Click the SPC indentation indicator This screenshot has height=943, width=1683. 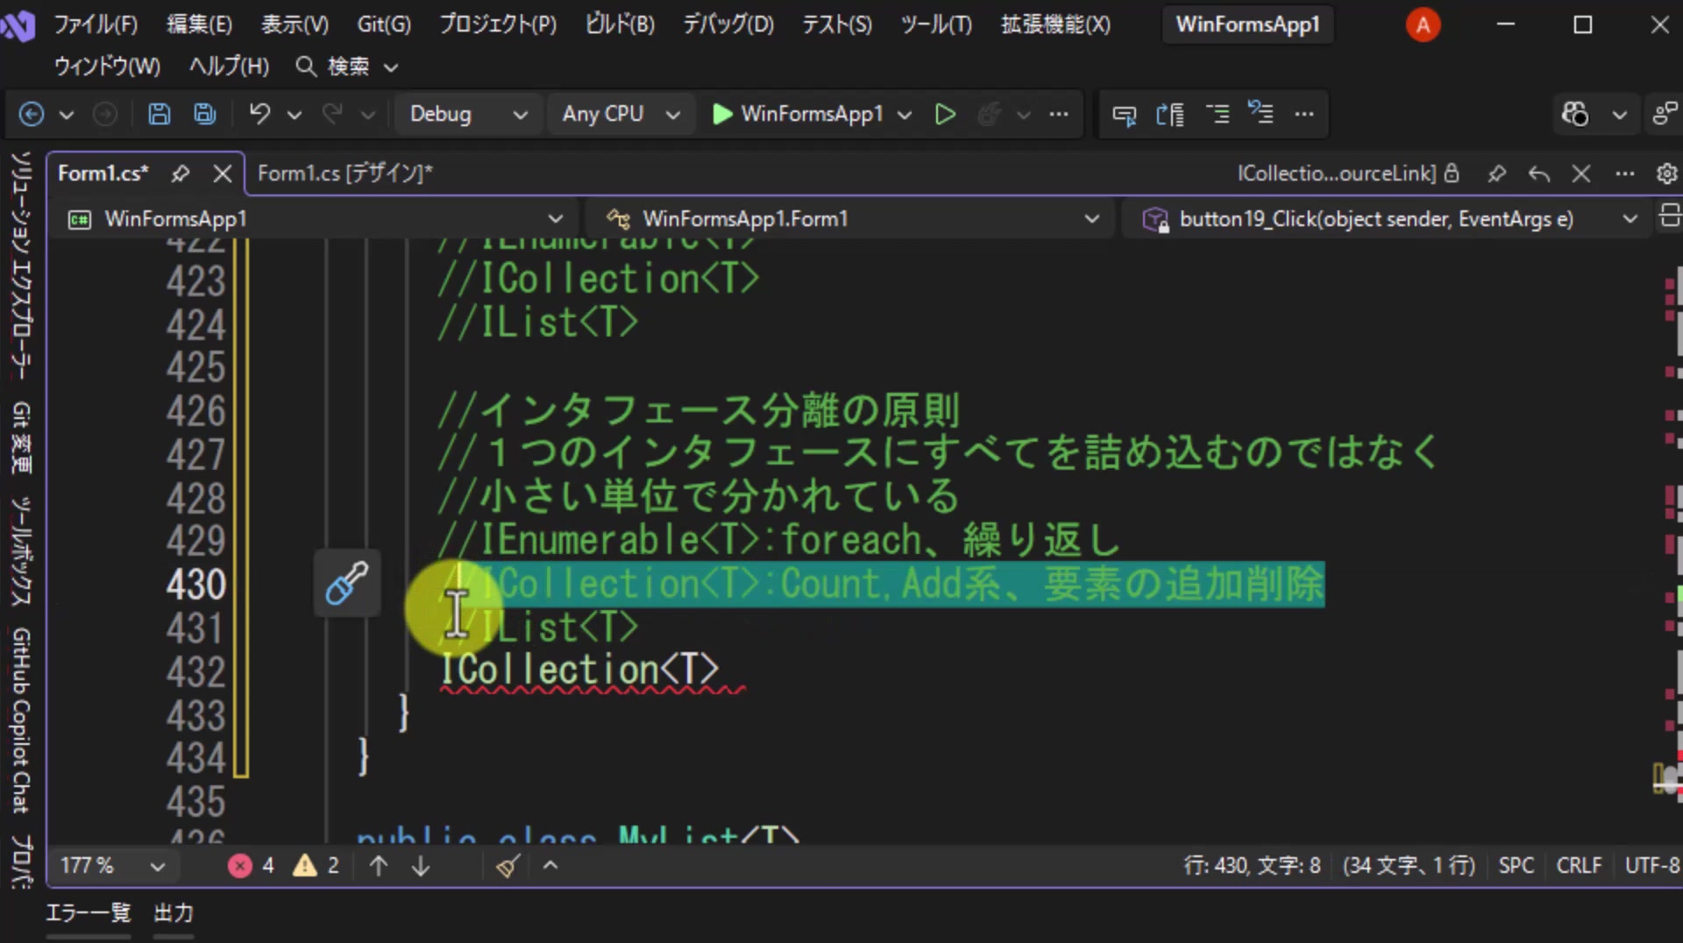1516,866
